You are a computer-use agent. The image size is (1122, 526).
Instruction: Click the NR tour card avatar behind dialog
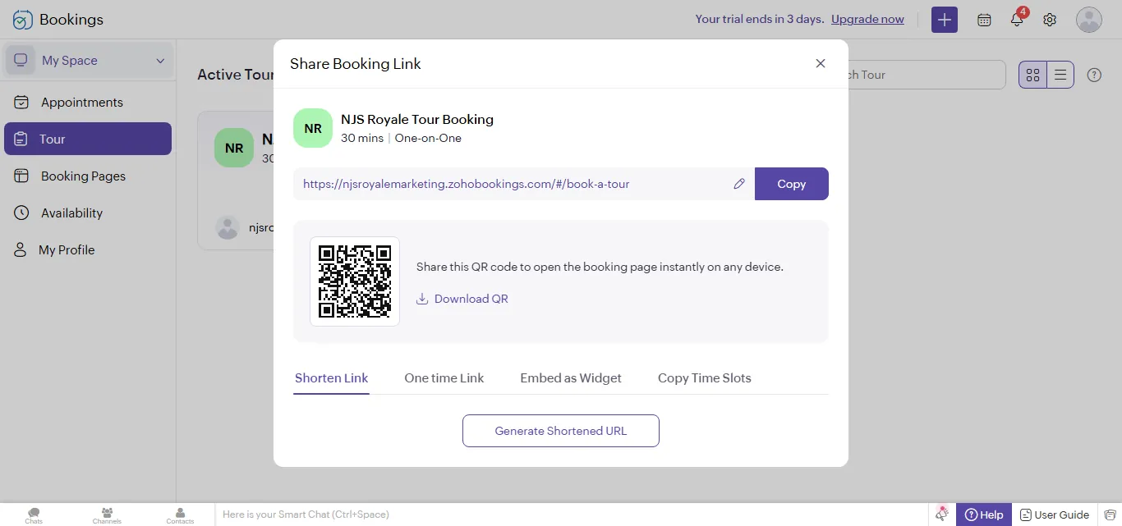click(234, 148)
